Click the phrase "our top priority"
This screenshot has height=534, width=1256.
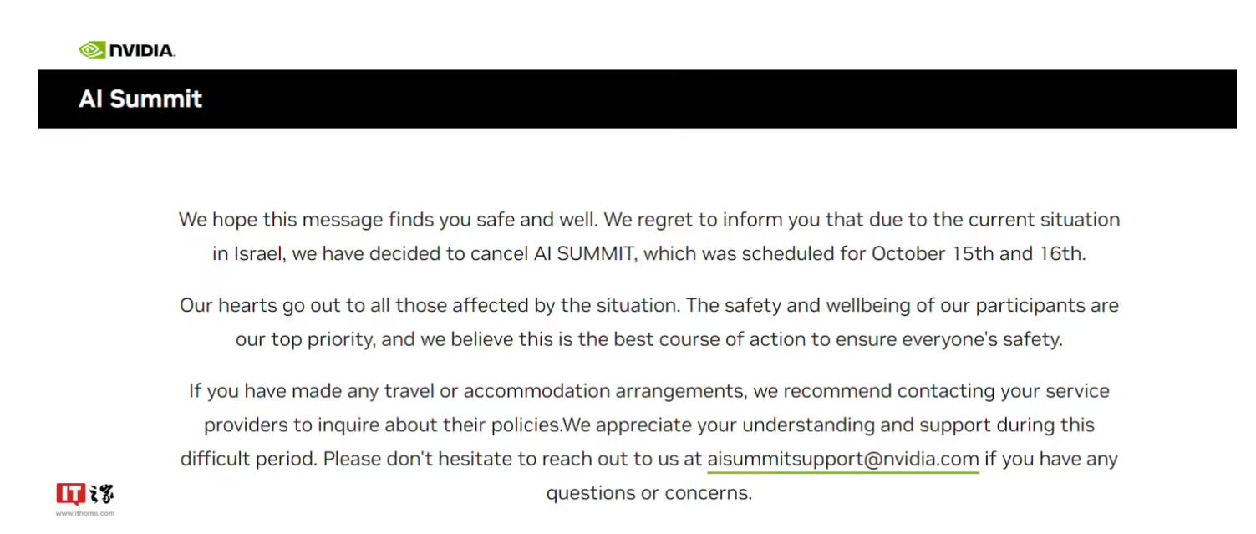pos(304,340)
